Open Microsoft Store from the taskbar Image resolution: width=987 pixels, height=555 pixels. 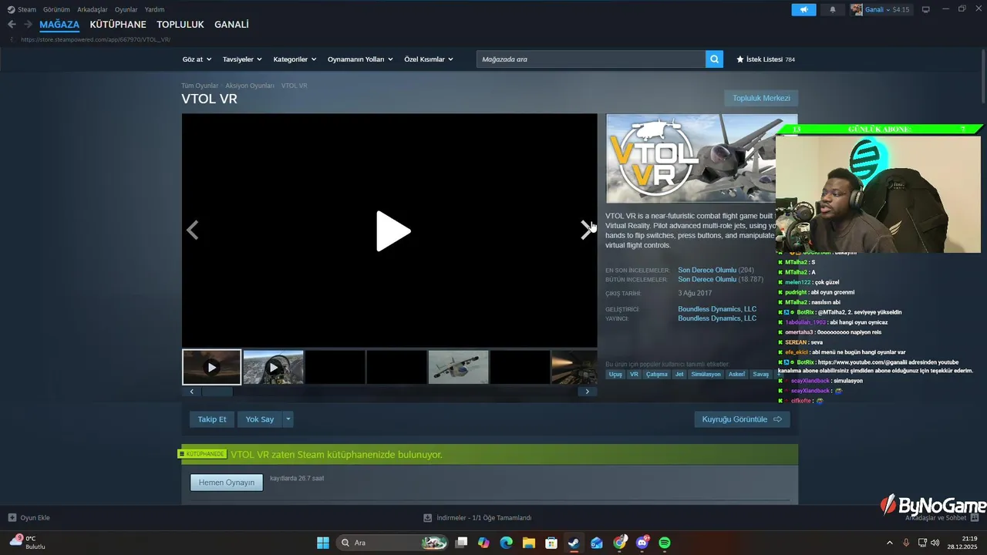(x=551, y=543)
